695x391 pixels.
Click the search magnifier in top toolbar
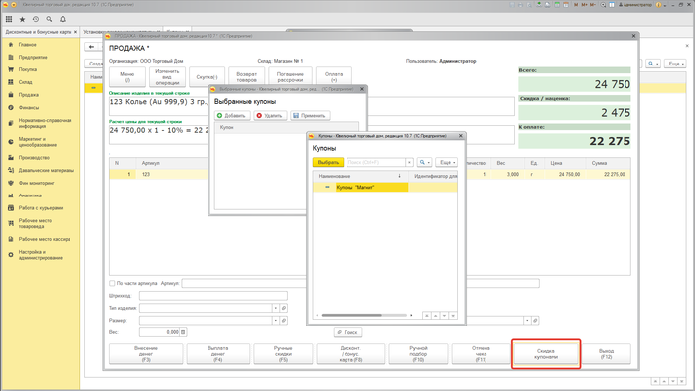(49, 19)
